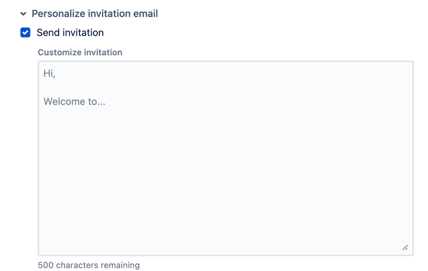Viewport: 428px width, 271px height.
Task: Click the chevron next to Personalize invitation email
Action: tap(24, 13)
